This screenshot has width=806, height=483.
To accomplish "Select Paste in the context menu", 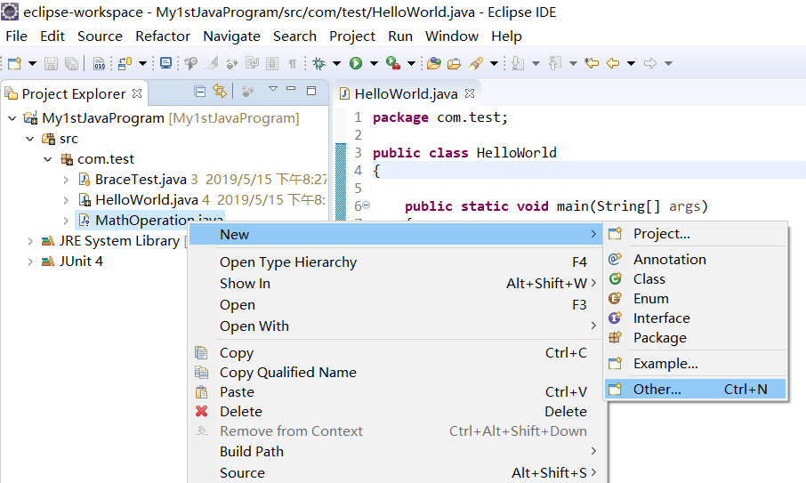I will [x=394, y=391].
